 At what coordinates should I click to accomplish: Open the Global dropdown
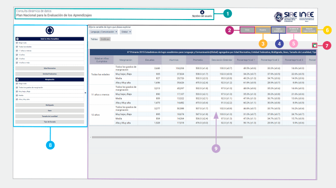pyautogui.click(x=126, y=32)
